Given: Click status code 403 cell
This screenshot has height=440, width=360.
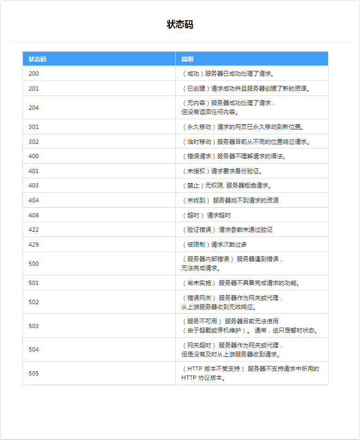Looking at the screenshot, I should [x=99, y=185].
